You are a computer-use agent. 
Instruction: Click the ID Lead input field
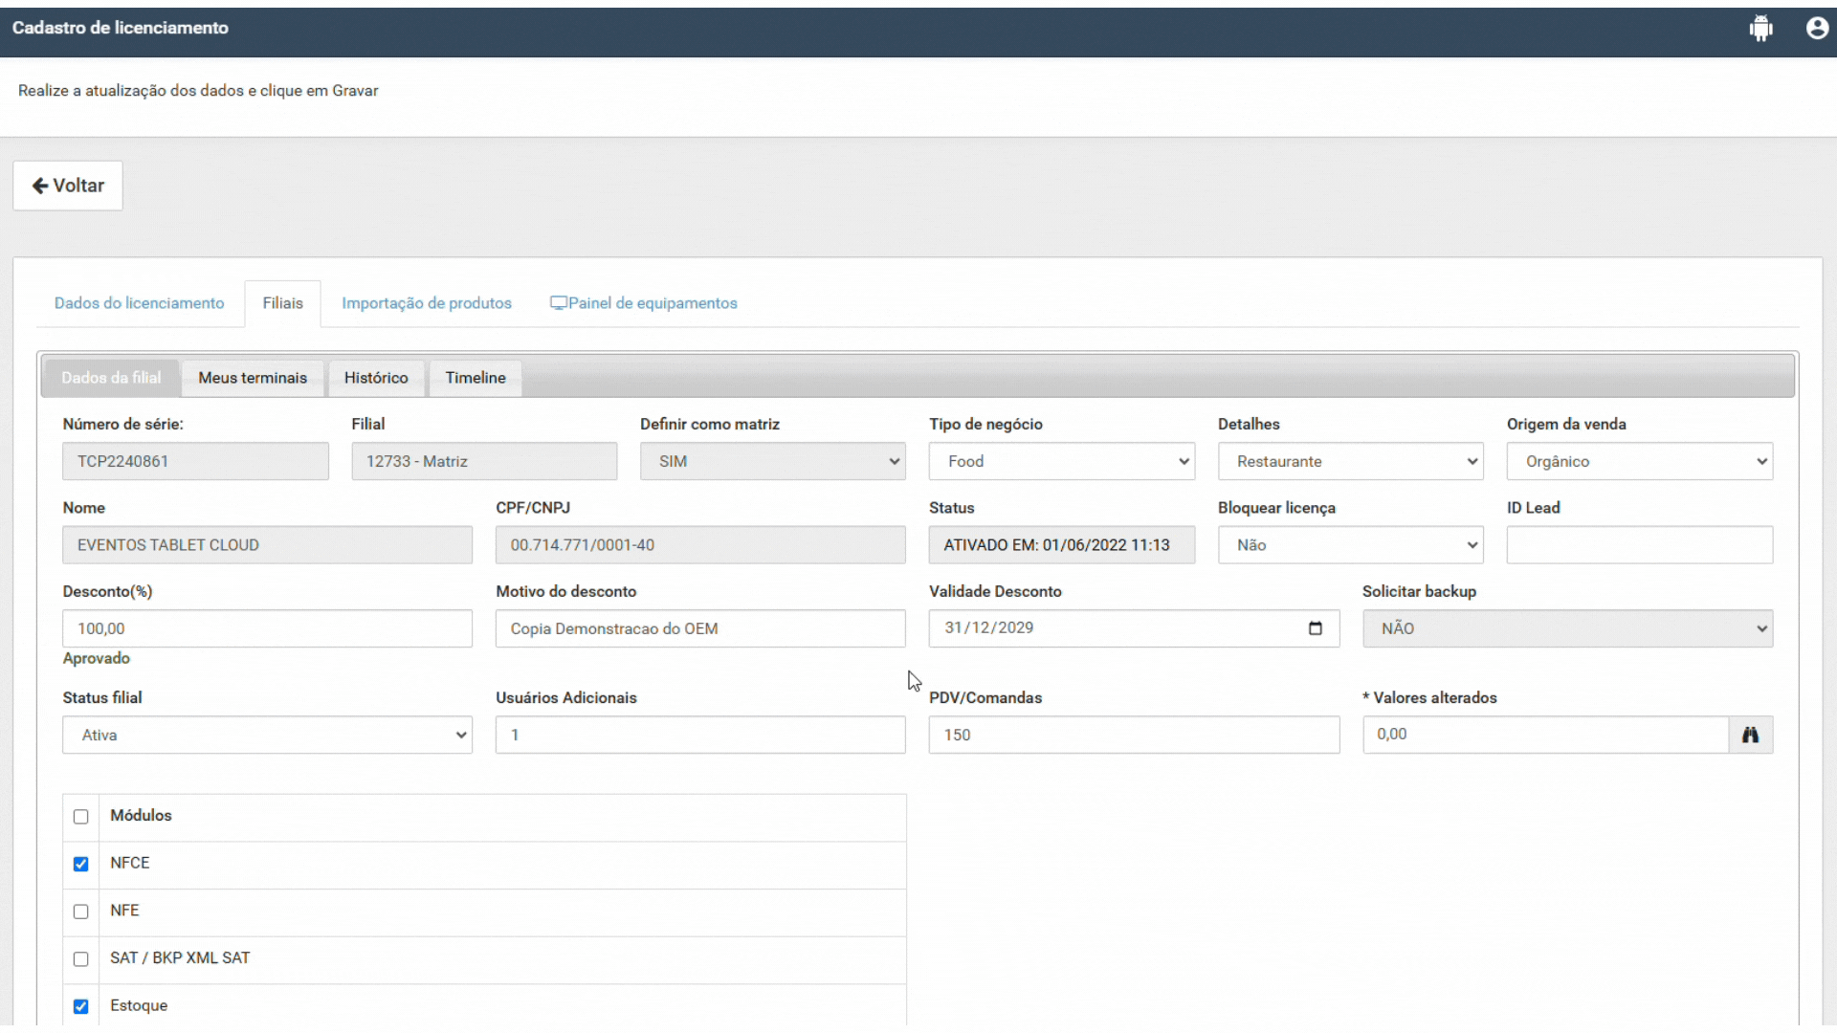(x=1639, y=545)
